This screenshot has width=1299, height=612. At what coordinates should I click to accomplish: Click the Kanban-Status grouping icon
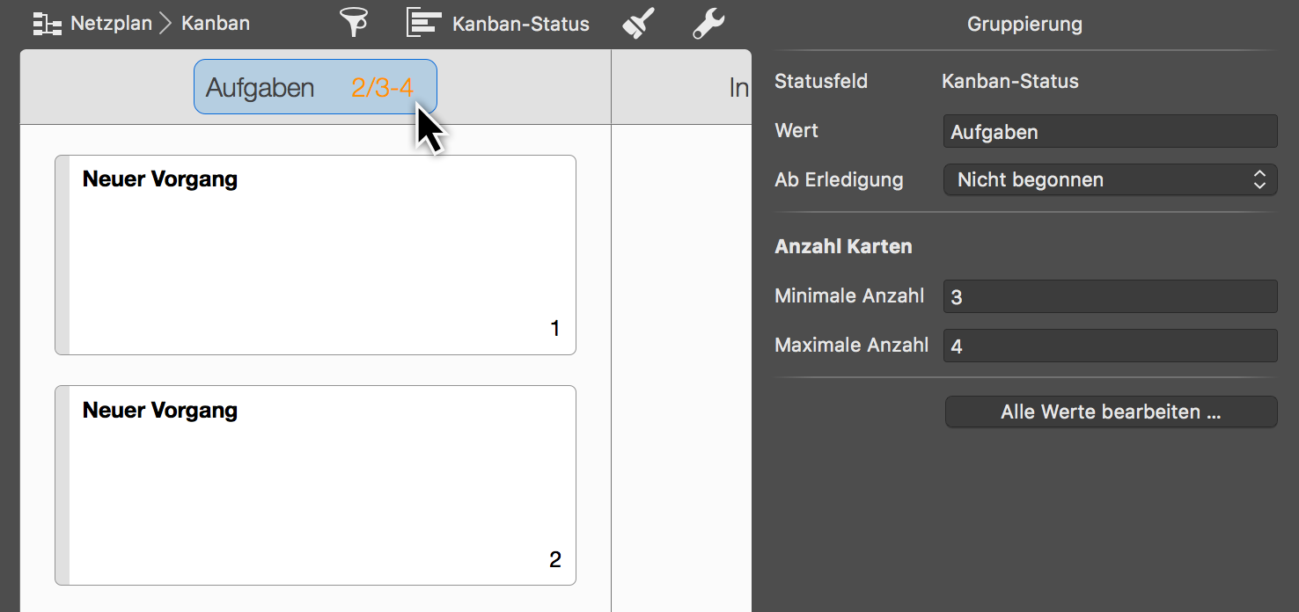tap(422, 22)
